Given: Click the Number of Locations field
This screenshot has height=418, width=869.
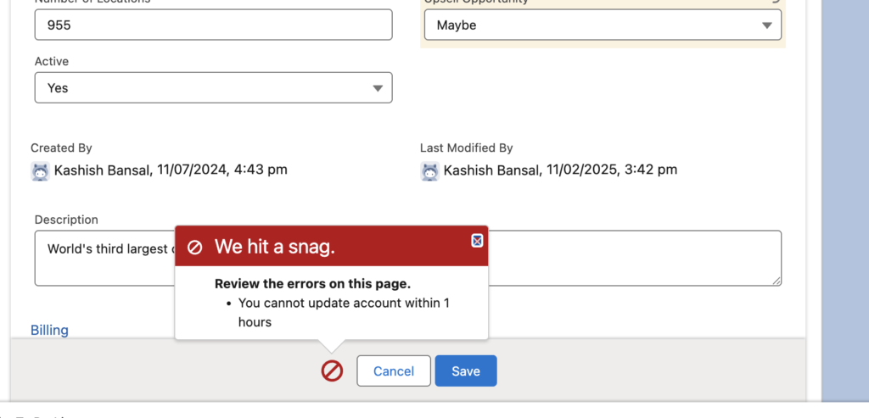Looking at the screenshot, I should [213, 25].
